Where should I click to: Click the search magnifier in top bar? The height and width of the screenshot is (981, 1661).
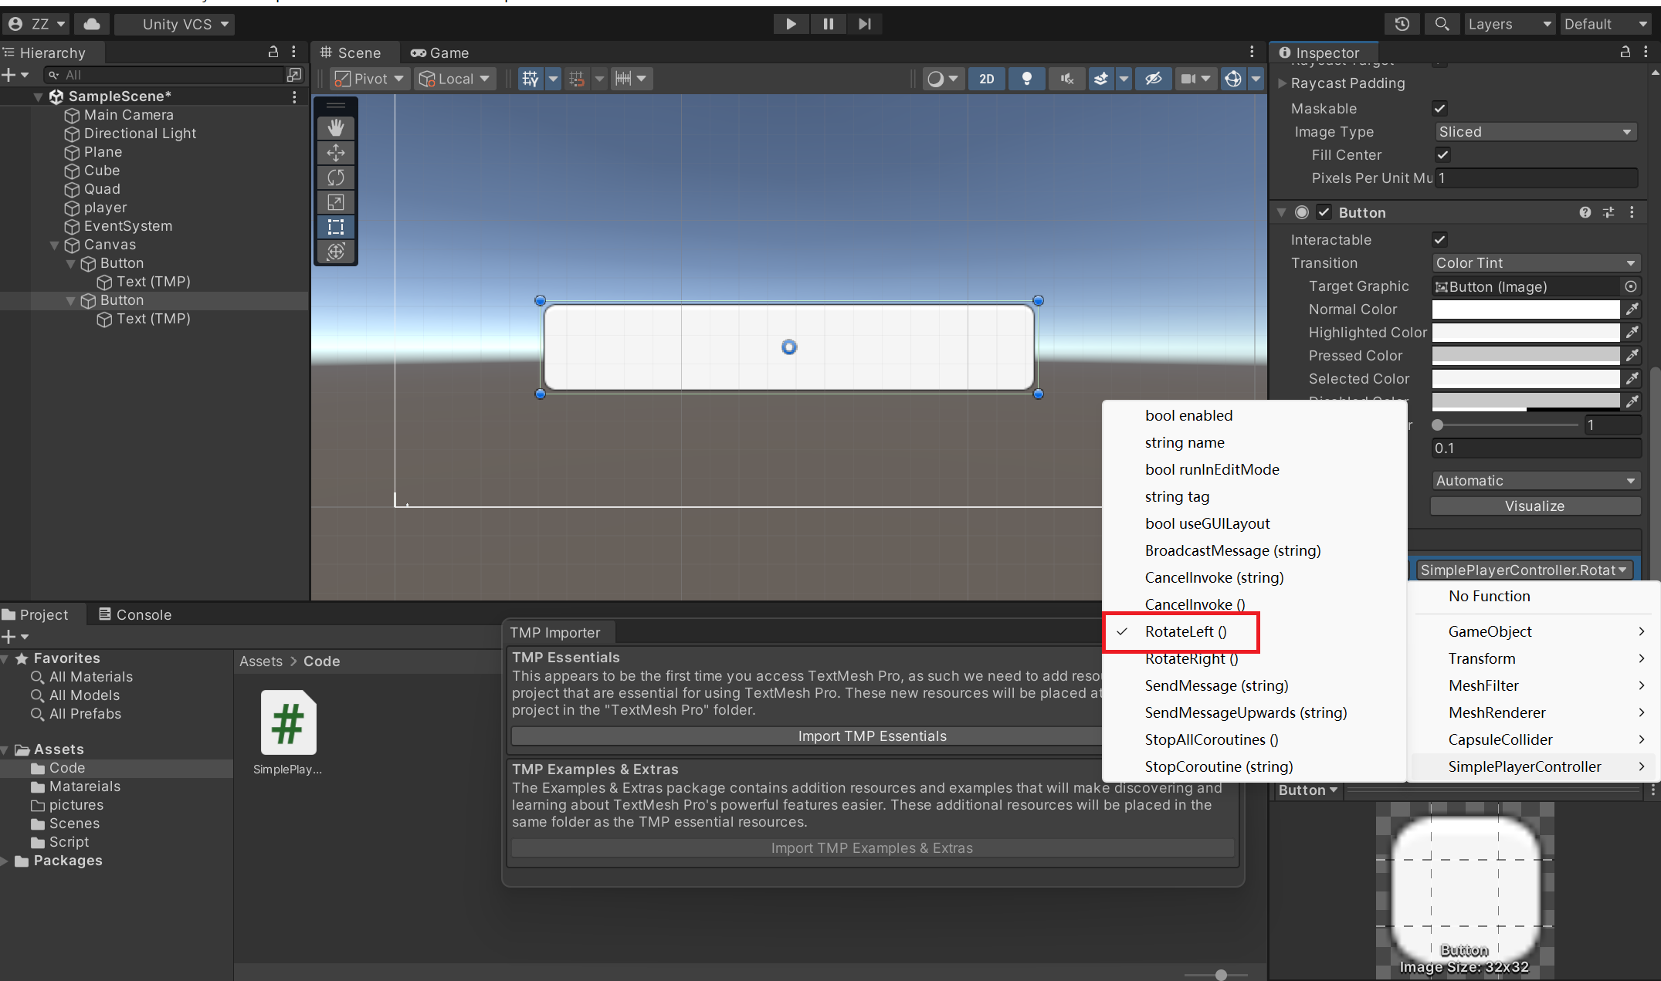click(1441, 24)
